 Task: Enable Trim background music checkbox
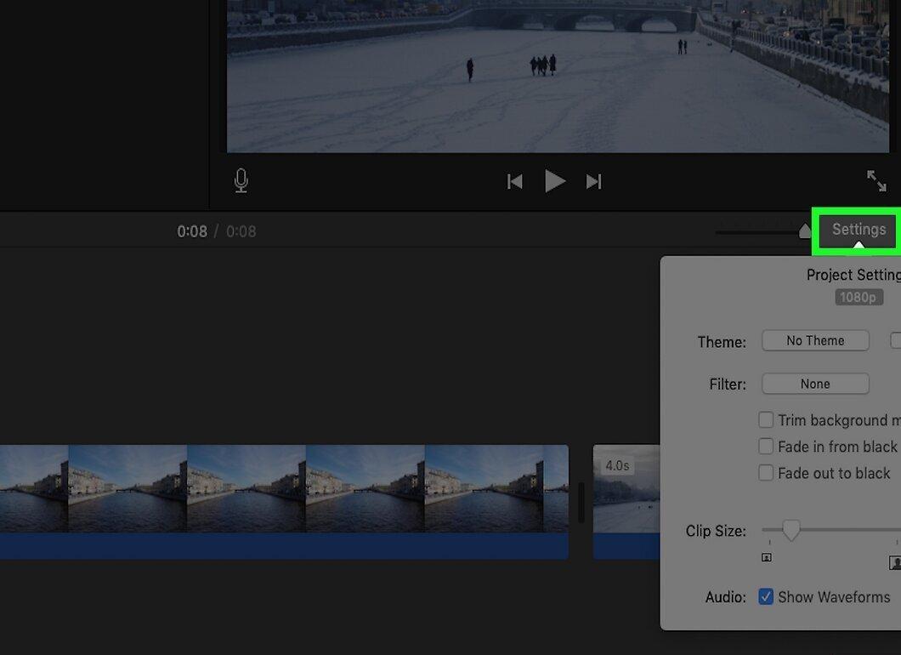(x=766, y=420)
